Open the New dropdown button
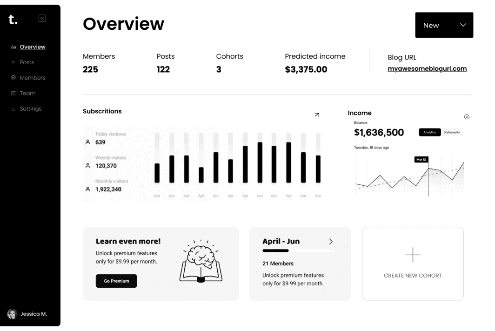495x331 pixels. [x=444, y=25]
